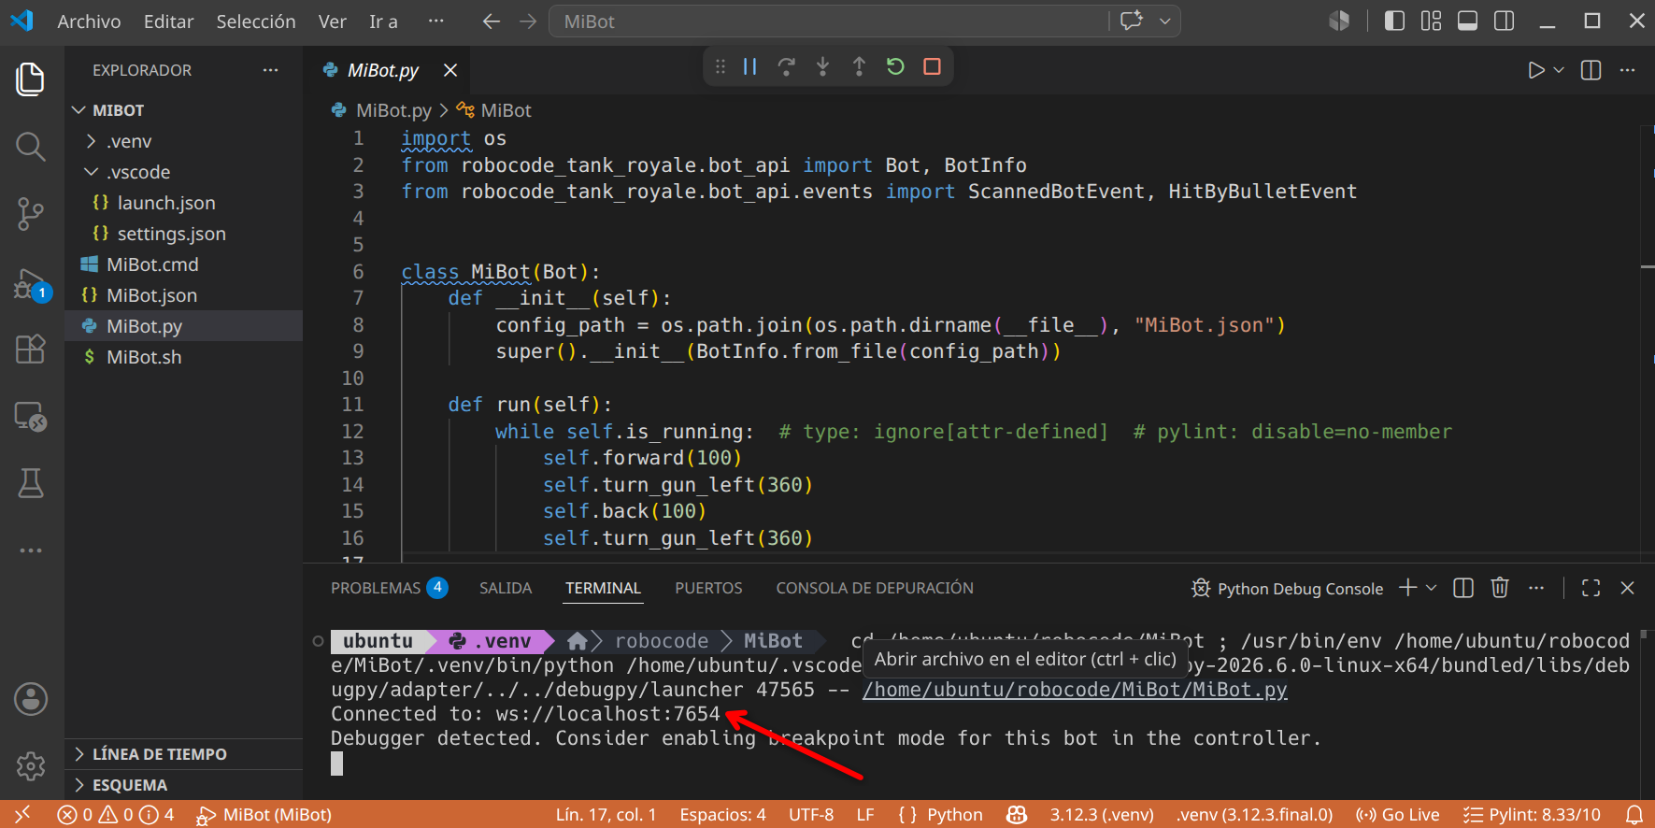Open Copilot chat from title bar
Image resolution: width=1655 pixels, height=828 pixels.
[1132, 21]
